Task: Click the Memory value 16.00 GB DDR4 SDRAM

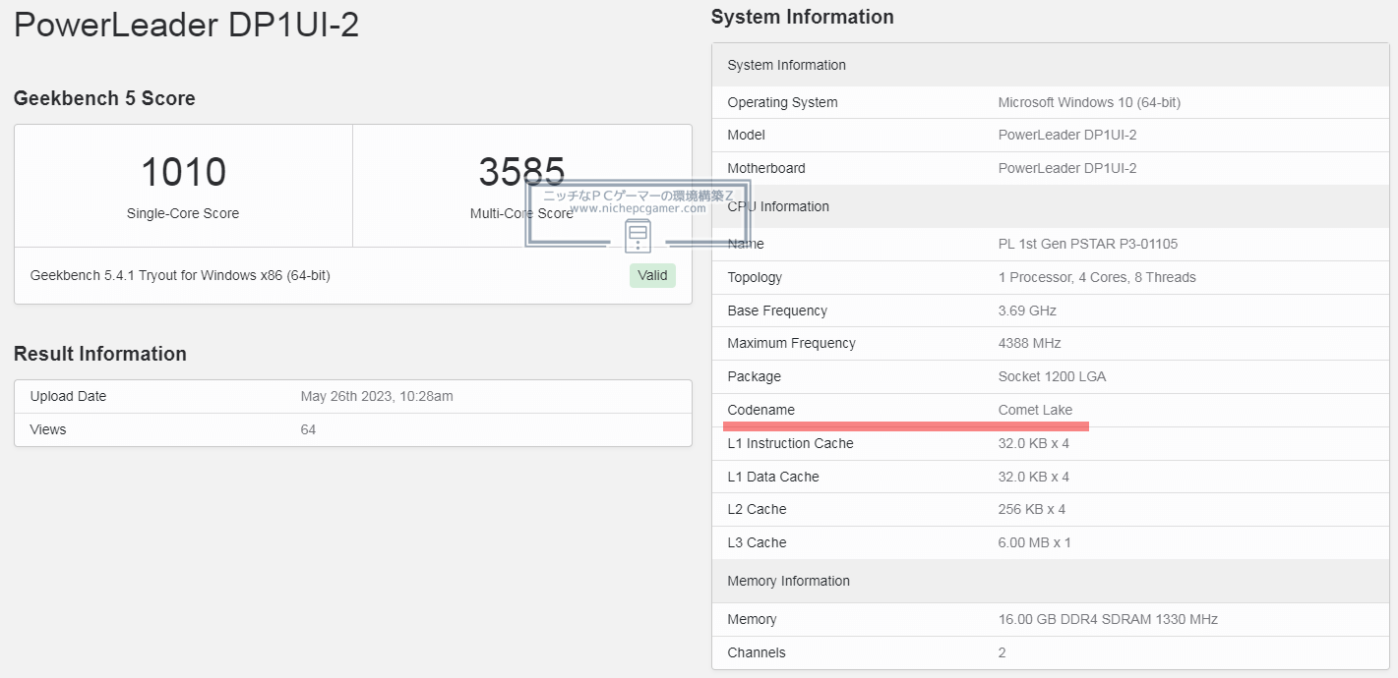Action: click(1107, 619)
